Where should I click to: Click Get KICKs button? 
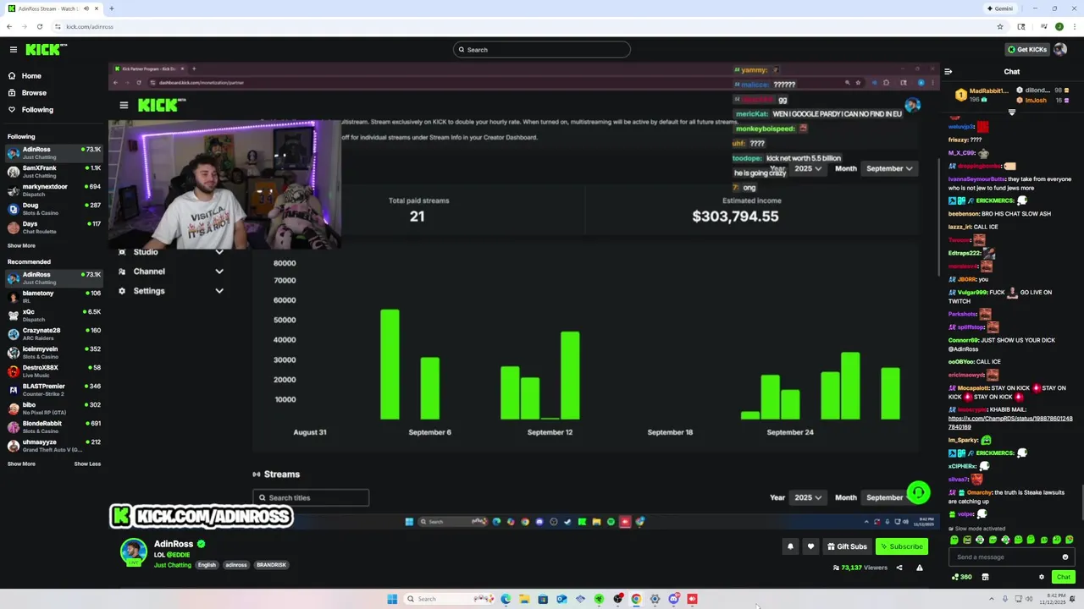tap(1026, 49)
